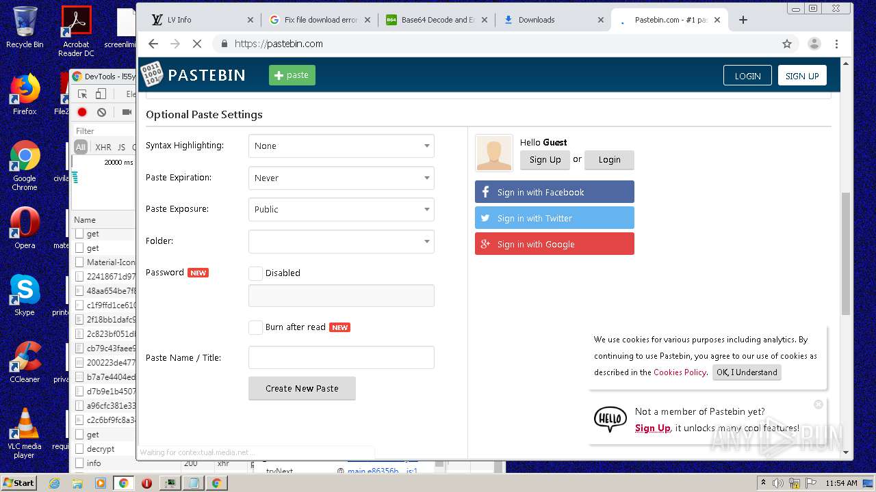Open the Chrome profile avatar icon

pos(814,44)
